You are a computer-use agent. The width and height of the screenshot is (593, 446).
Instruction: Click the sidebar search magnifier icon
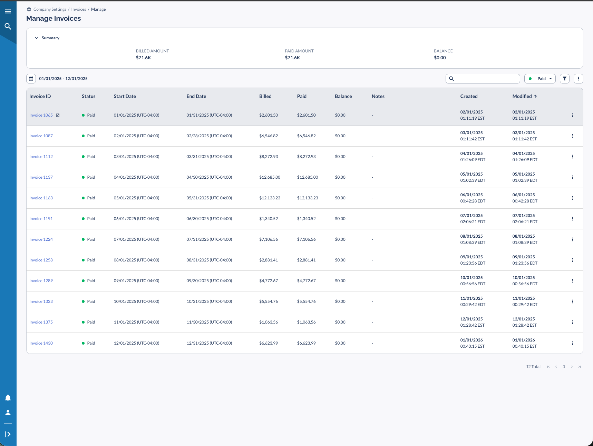click(8, 27)
